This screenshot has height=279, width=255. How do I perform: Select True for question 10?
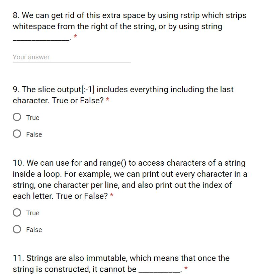[17, 212]
